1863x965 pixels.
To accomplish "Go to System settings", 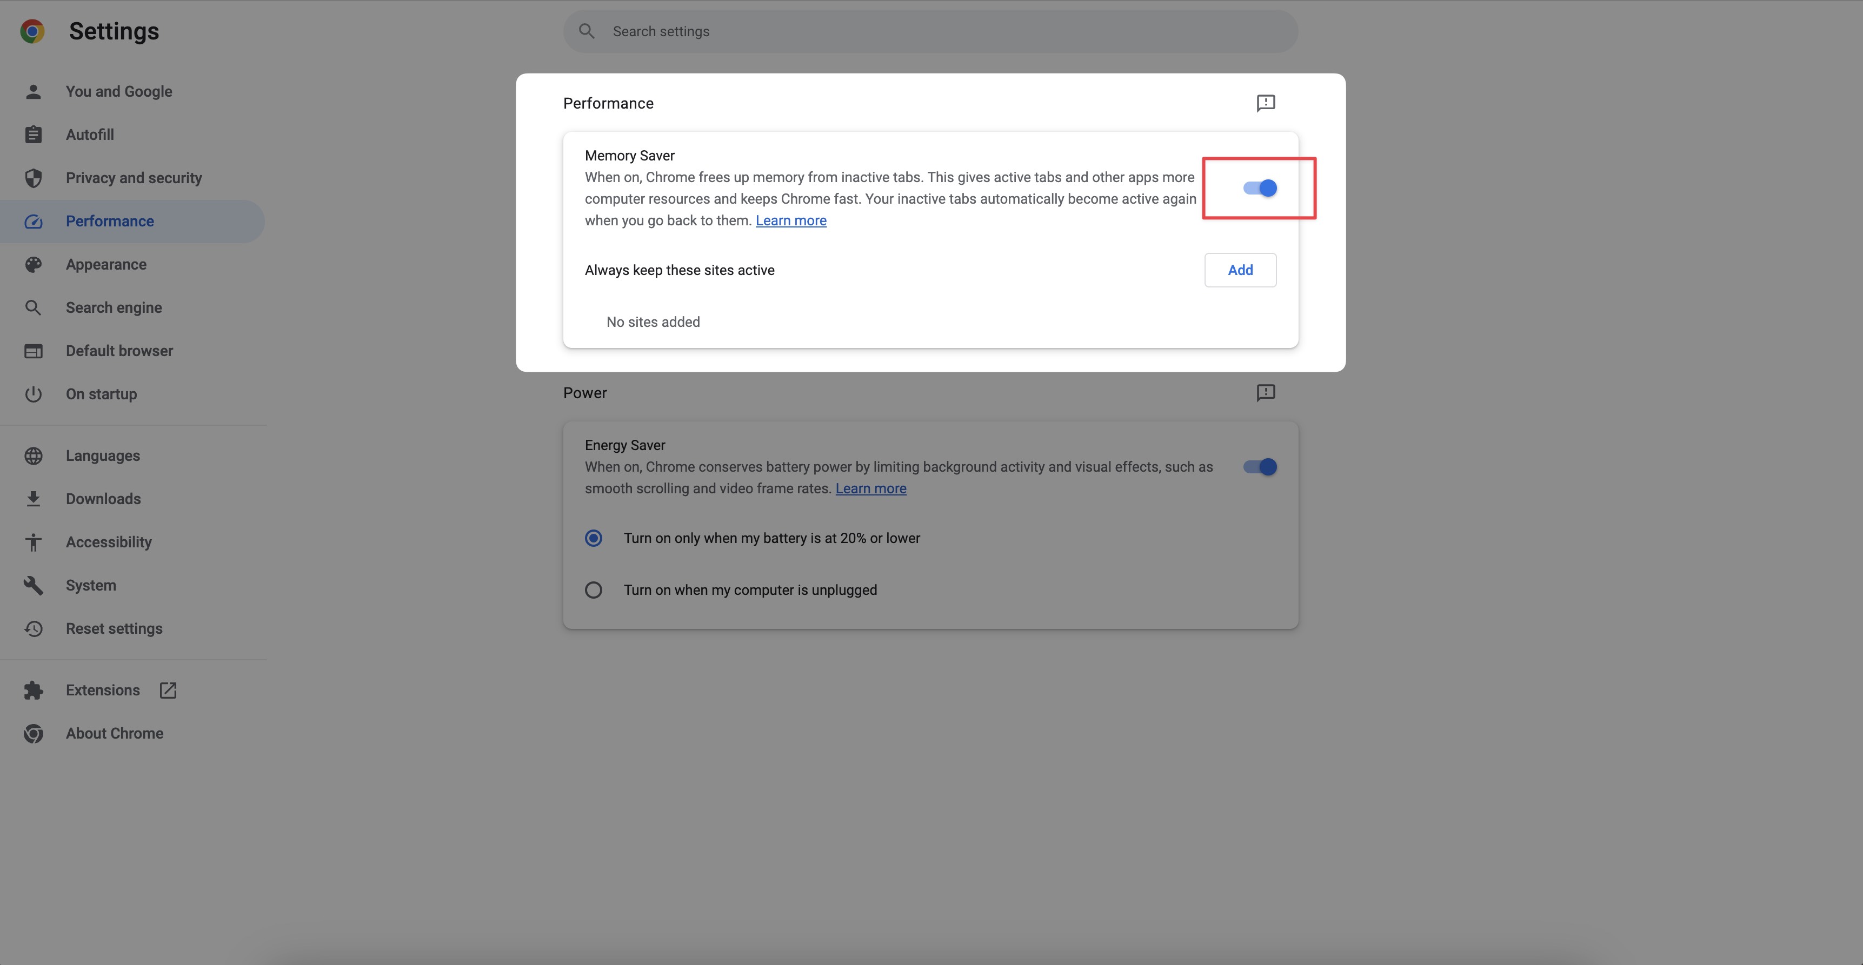I will tap(90, 586).
